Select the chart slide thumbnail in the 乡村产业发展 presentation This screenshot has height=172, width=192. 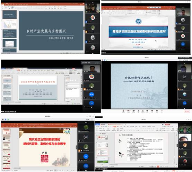pos(10,43)
